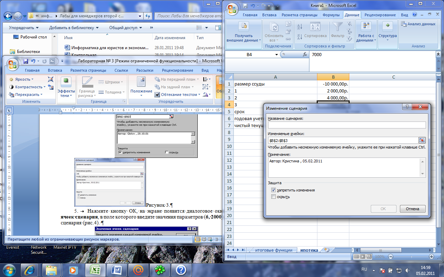This screenshot has height=277, width=444.
Task: Switch Excel to Page Break Preview icon
Action: (x=369, y=257)
